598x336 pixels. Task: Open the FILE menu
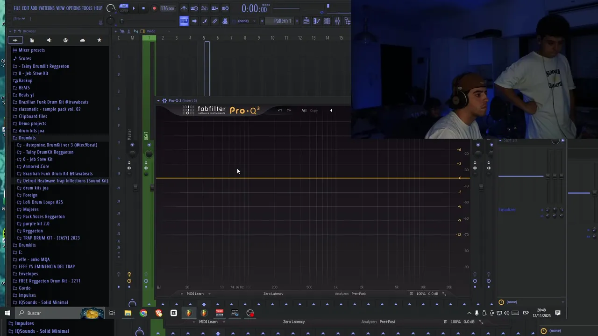[17, 8]
